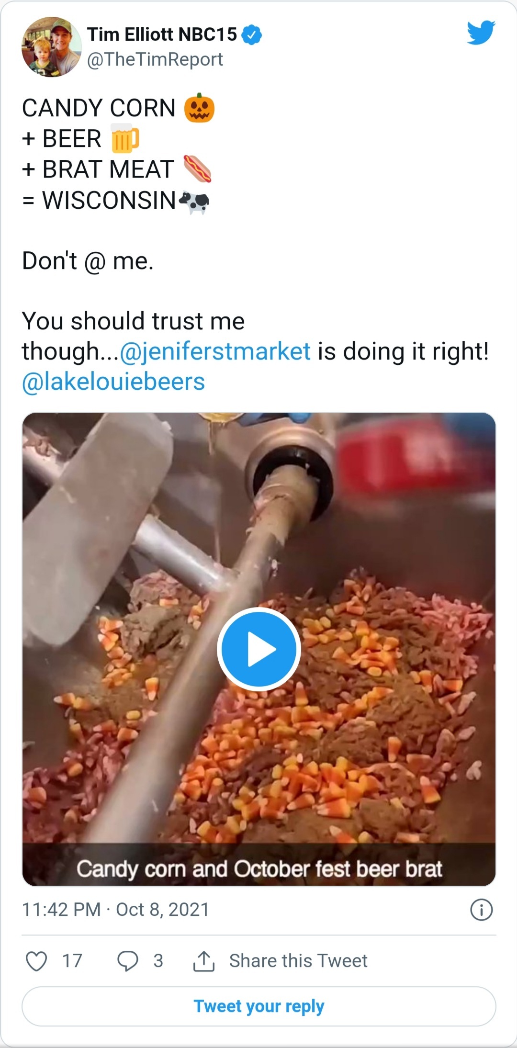Open Tim Elliott's profile avatar photo
Image resolution: width=517 pixels, height=1048 pixels.
tap(51, 47)
